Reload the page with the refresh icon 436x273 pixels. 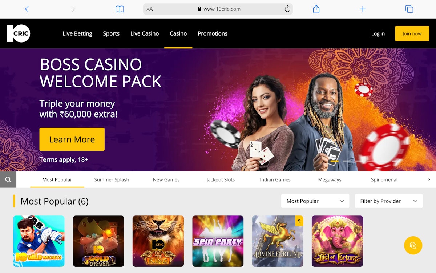click(287, 9)
